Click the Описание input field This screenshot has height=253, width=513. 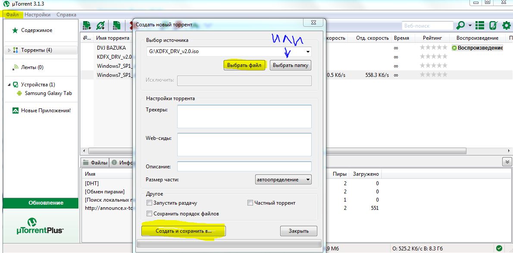click(x=244, y=166)
